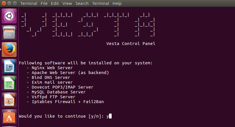Open the second Terminal menu

coord(100,3)
